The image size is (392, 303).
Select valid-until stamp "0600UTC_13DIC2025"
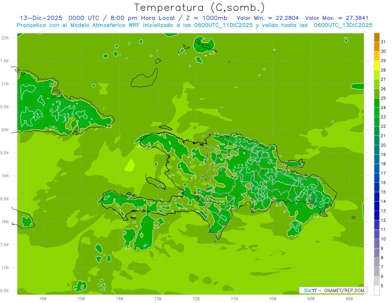point(343,25)
